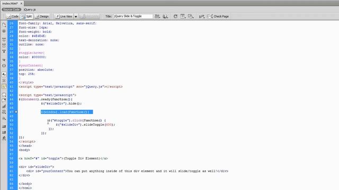This screenshot has width=339, height=190.
Task: Click Expand All icon in coding toolbar
Action: coord(4,51)
